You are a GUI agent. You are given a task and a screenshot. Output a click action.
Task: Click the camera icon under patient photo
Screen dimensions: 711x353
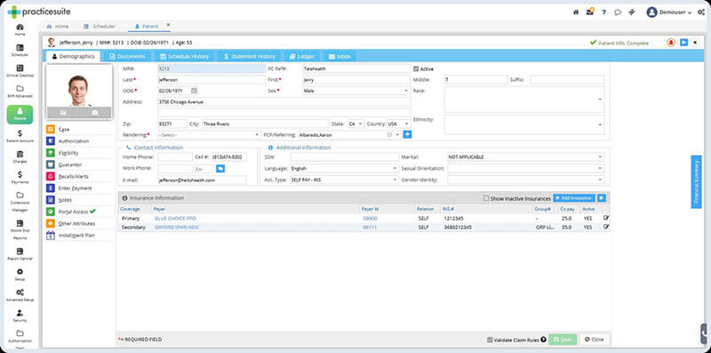coord(95,113)
